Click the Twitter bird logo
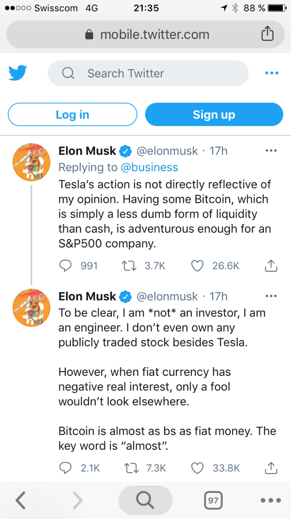The width and height of the screenshot is (291, 519). coord(18,73)
